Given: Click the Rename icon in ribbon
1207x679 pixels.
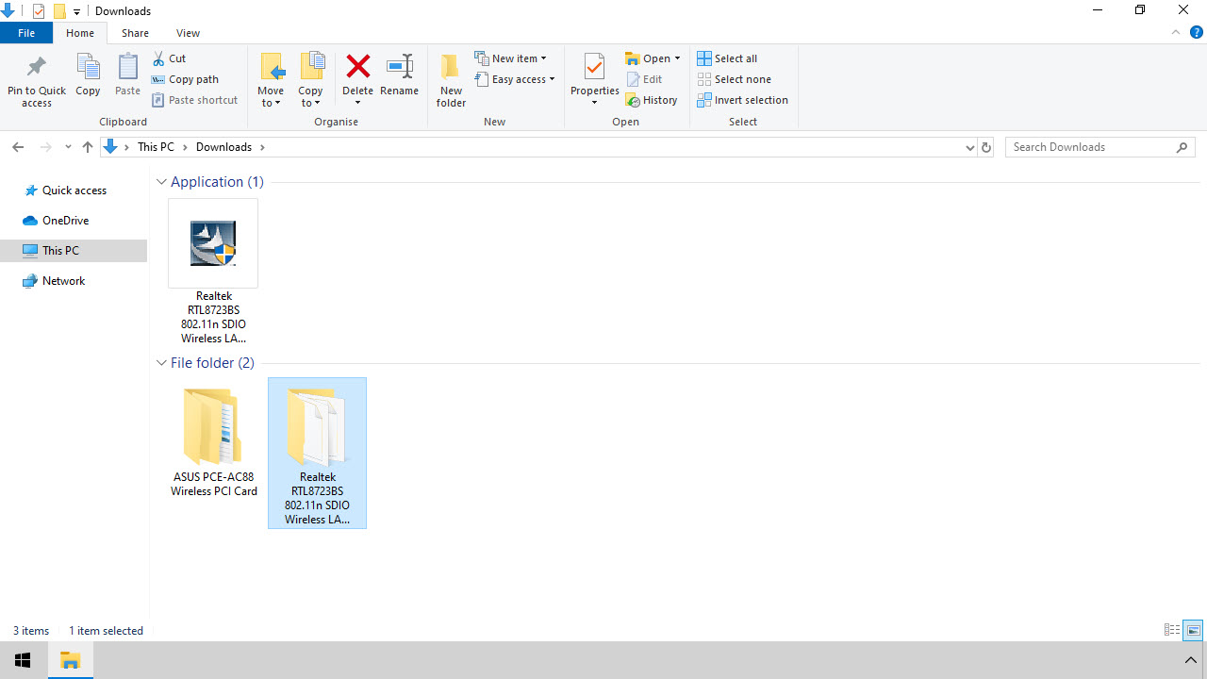Looking at the screenshot, I should click(x=399, y=67).
